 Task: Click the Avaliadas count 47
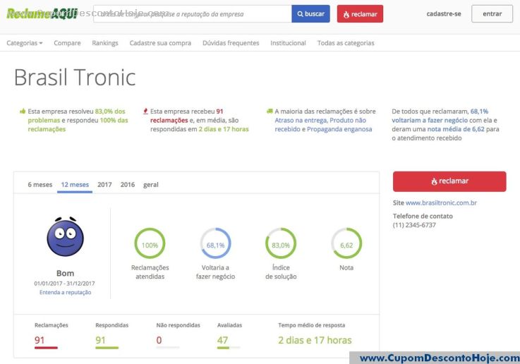pyautogui.click(x=222, y=340)
